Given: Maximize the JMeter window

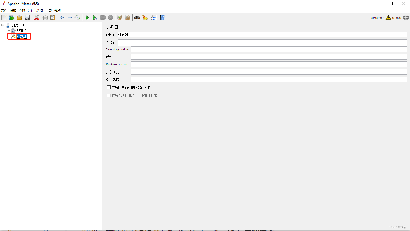Looking at the screenshot, I should [x=391, y=4].
